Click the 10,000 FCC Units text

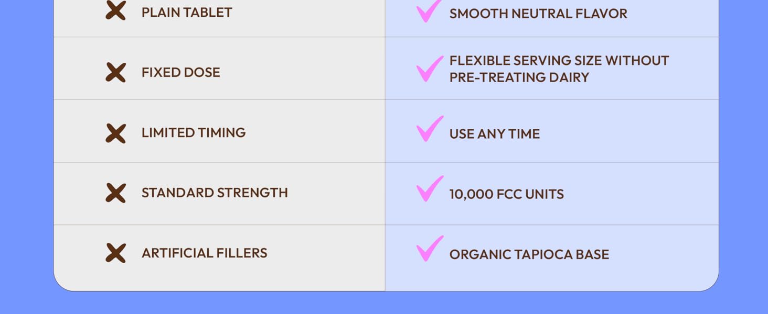(x=507, y=194)
